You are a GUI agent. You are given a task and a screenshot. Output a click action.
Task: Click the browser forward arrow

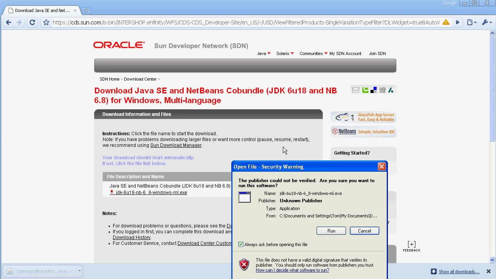[x=19, y=22]
